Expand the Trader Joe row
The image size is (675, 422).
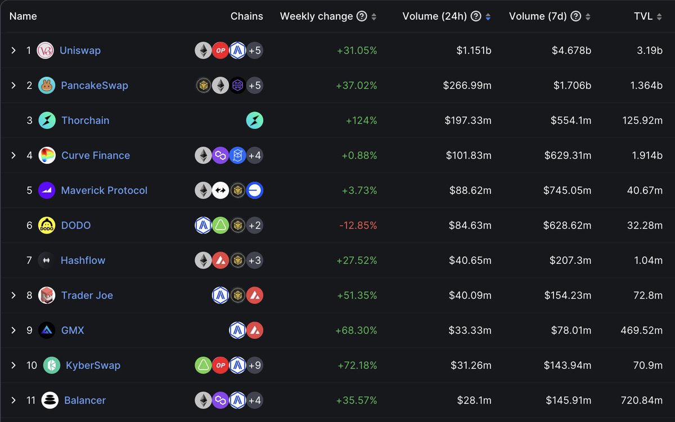tap(13, 295)
